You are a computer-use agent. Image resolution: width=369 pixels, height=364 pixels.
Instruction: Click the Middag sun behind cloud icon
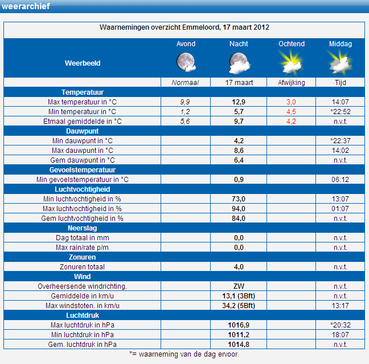click(341, 63)
